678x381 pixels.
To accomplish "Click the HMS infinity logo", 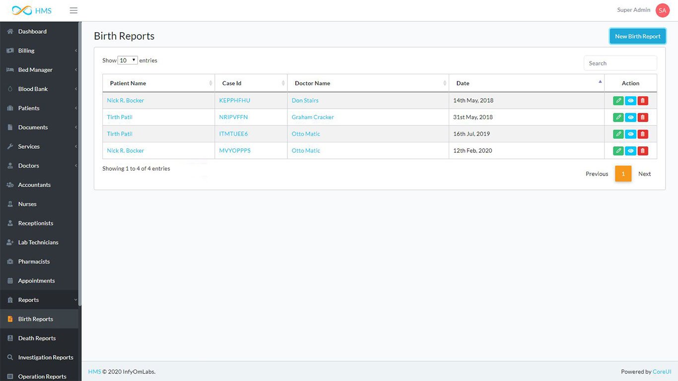I will (x=22, y=10).
